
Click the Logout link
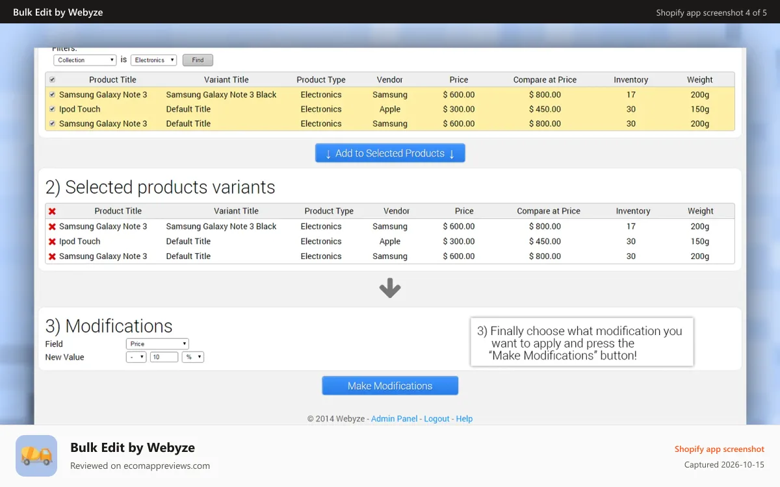click(x=437, y=419)
